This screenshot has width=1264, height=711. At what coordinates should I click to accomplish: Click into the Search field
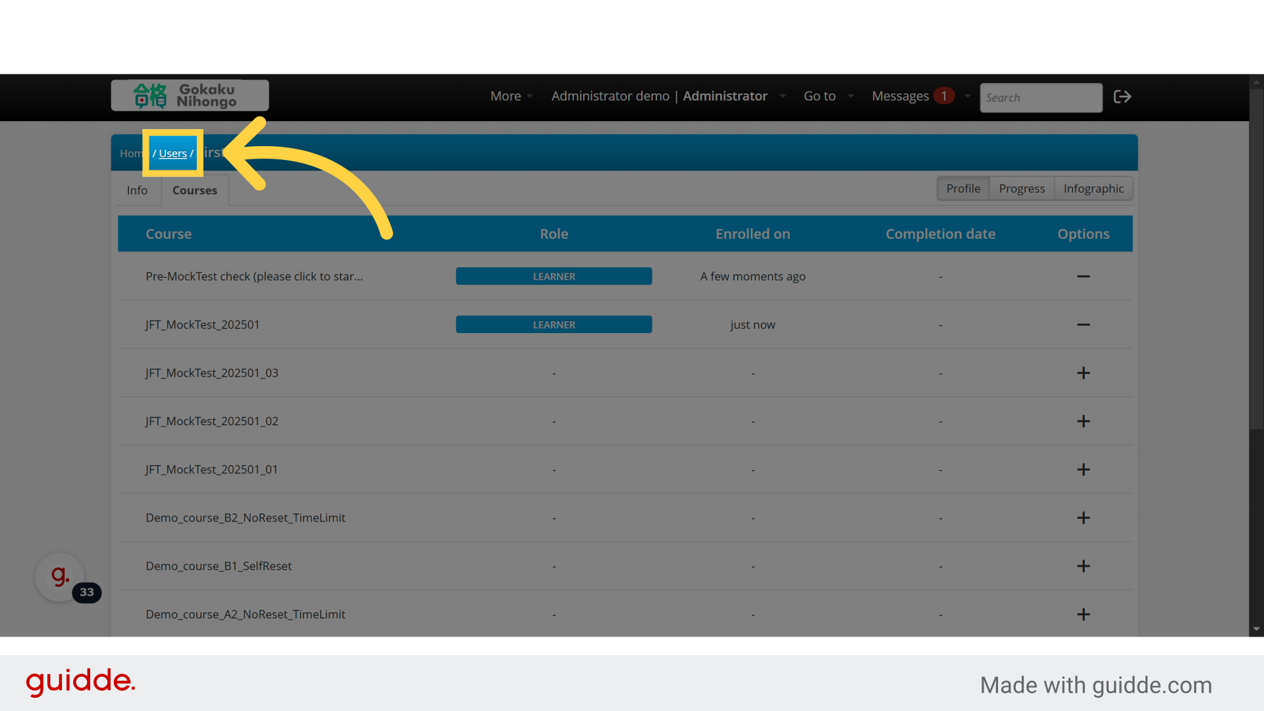coord(1040,97)
